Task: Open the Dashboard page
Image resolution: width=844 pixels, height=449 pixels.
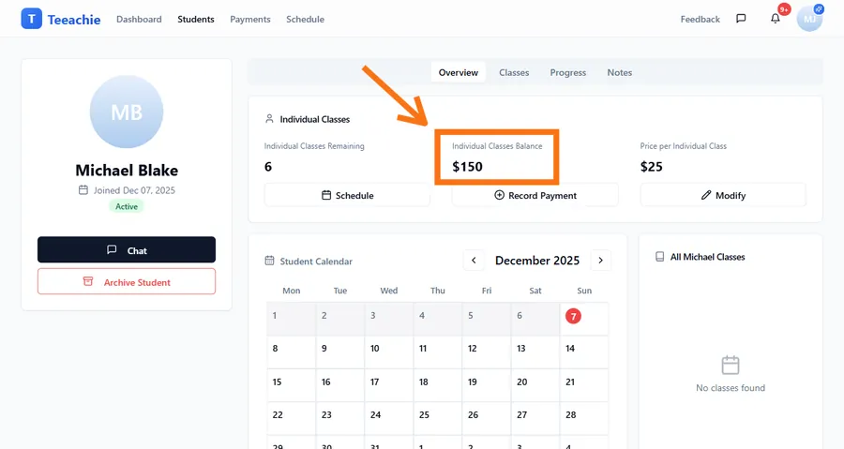Action: point(139,19)
